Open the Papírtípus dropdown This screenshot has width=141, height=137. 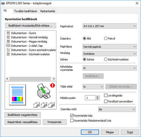pos(110,47)
